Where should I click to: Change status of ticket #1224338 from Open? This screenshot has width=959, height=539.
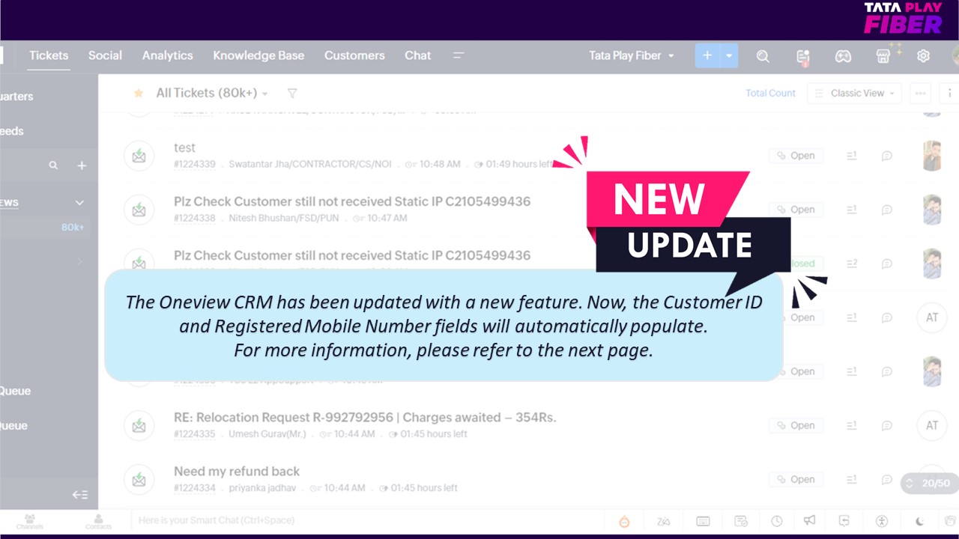click(x=796, y=210)
